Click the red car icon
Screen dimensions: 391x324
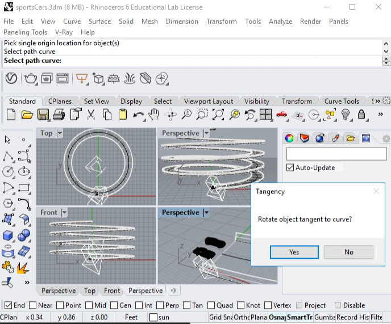(282, 114)
